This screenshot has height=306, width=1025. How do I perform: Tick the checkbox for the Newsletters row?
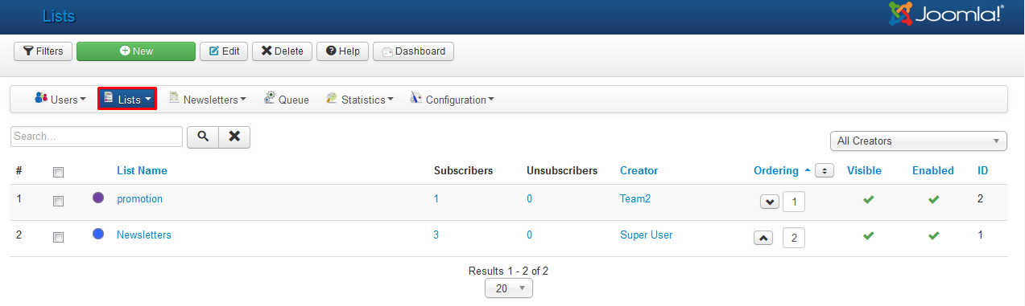click(x=58, y=238)
